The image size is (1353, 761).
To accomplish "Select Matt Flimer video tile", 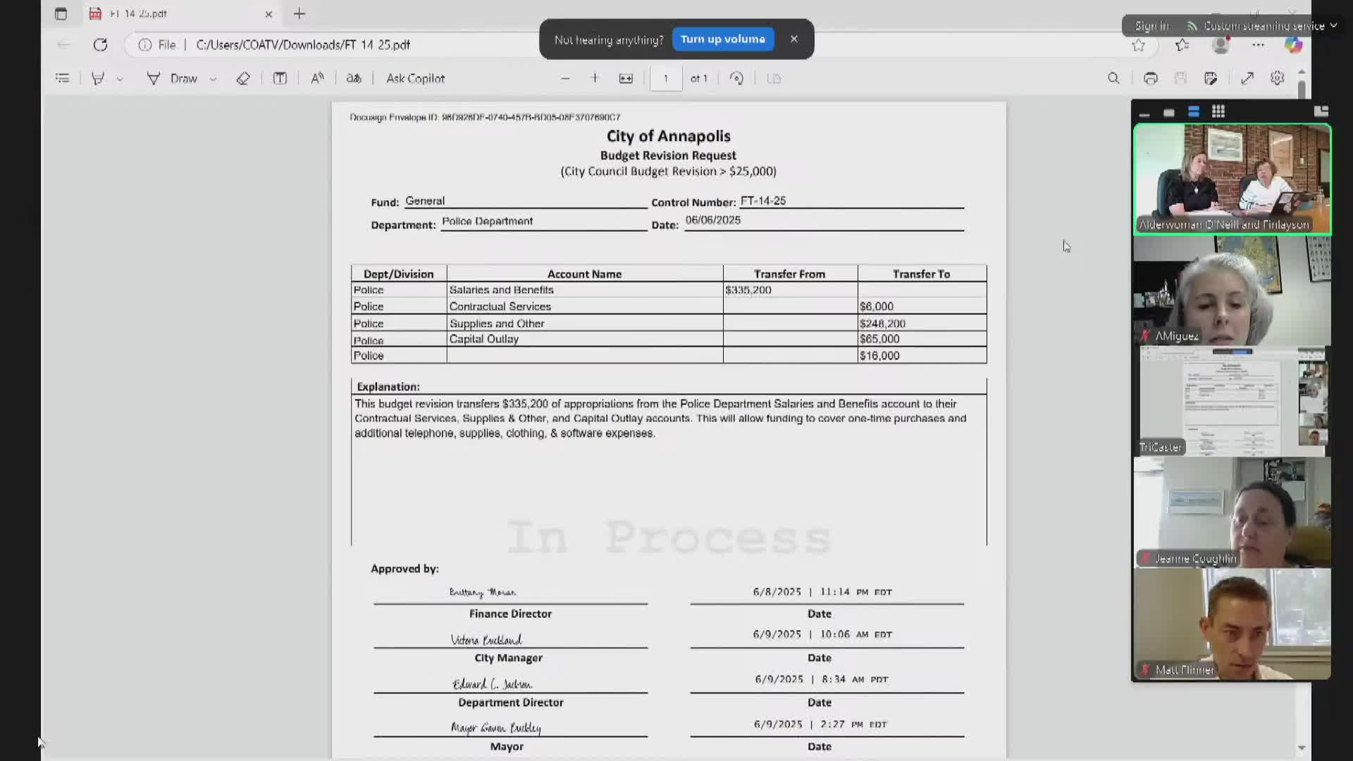I will point(1232,624).
